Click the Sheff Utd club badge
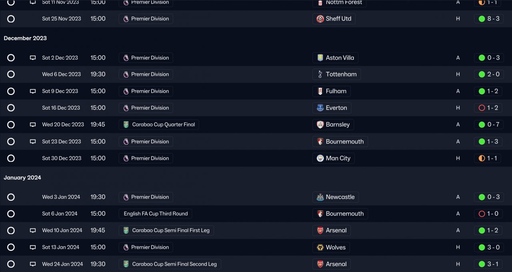 click(x=320, y=19)
